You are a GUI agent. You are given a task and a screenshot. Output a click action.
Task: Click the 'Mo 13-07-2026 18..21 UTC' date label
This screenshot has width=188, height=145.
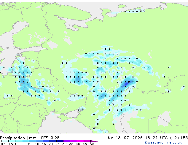(138, 138)
